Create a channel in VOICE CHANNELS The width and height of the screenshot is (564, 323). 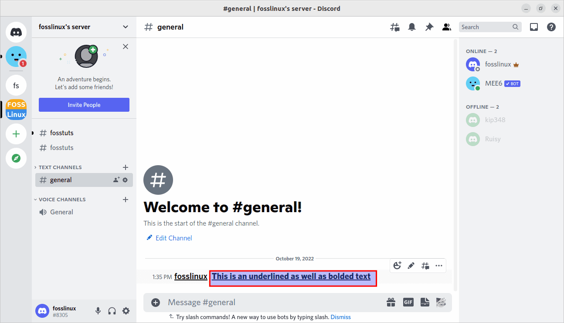pyautogui.click(x=126, y=200)
